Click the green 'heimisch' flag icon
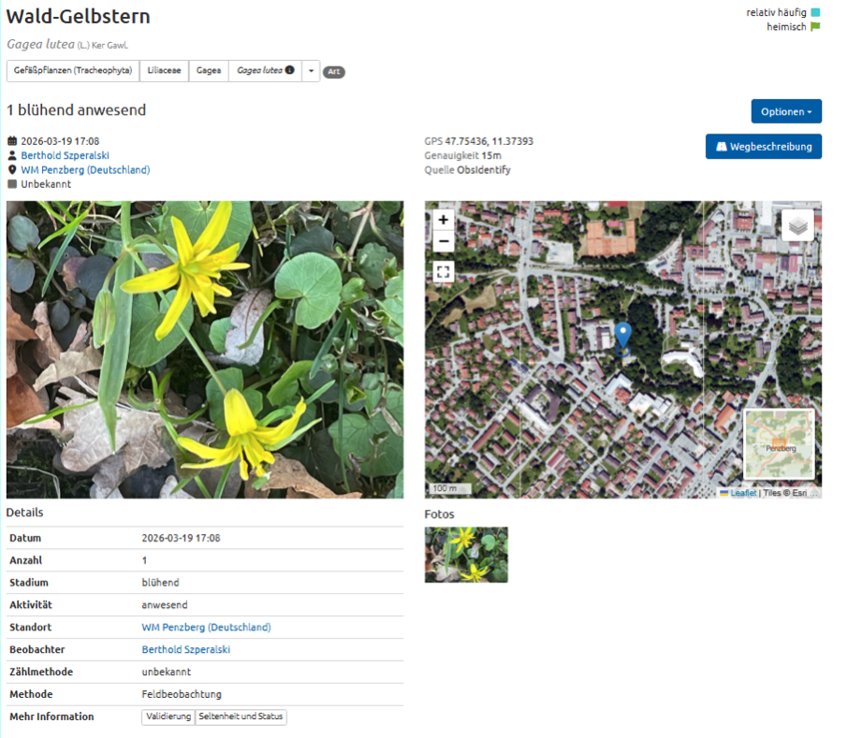Screen dimensions: 847x738 point(815,27)
